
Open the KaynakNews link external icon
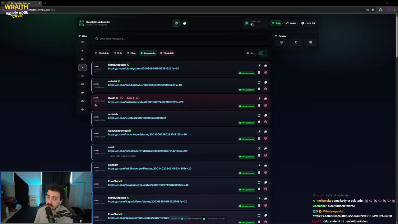[259, 199]
